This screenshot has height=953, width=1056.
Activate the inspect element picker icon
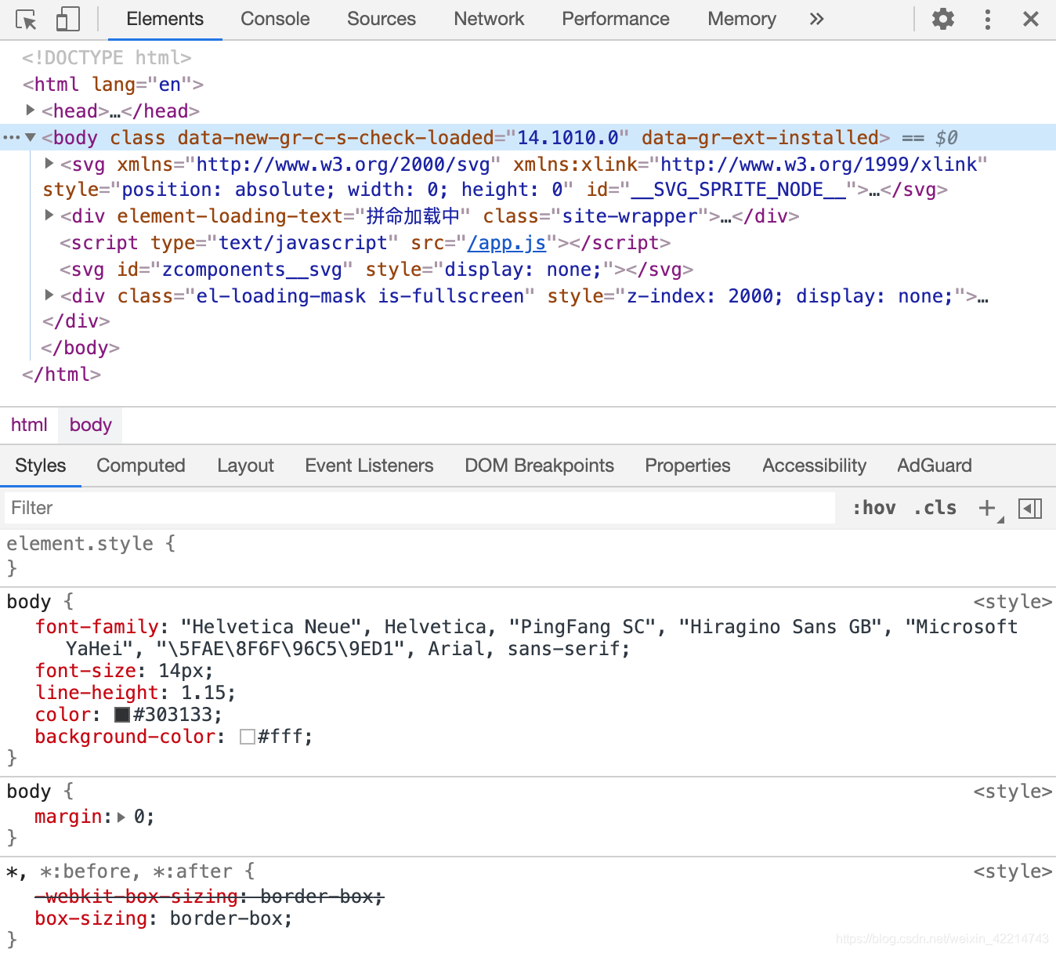click(26, 20)
